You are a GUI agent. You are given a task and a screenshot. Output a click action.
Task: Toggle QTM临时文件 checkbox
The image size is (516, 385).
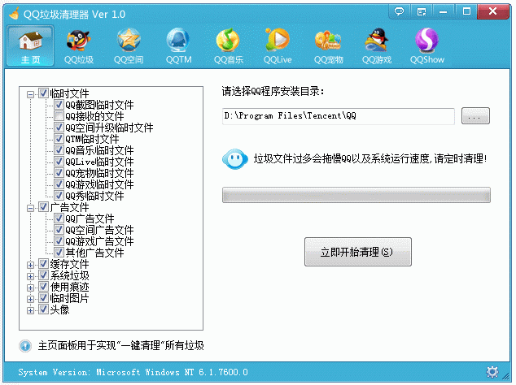tap(59, 139)
